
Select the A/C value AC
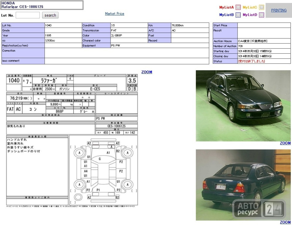click(x=174, y=30)
